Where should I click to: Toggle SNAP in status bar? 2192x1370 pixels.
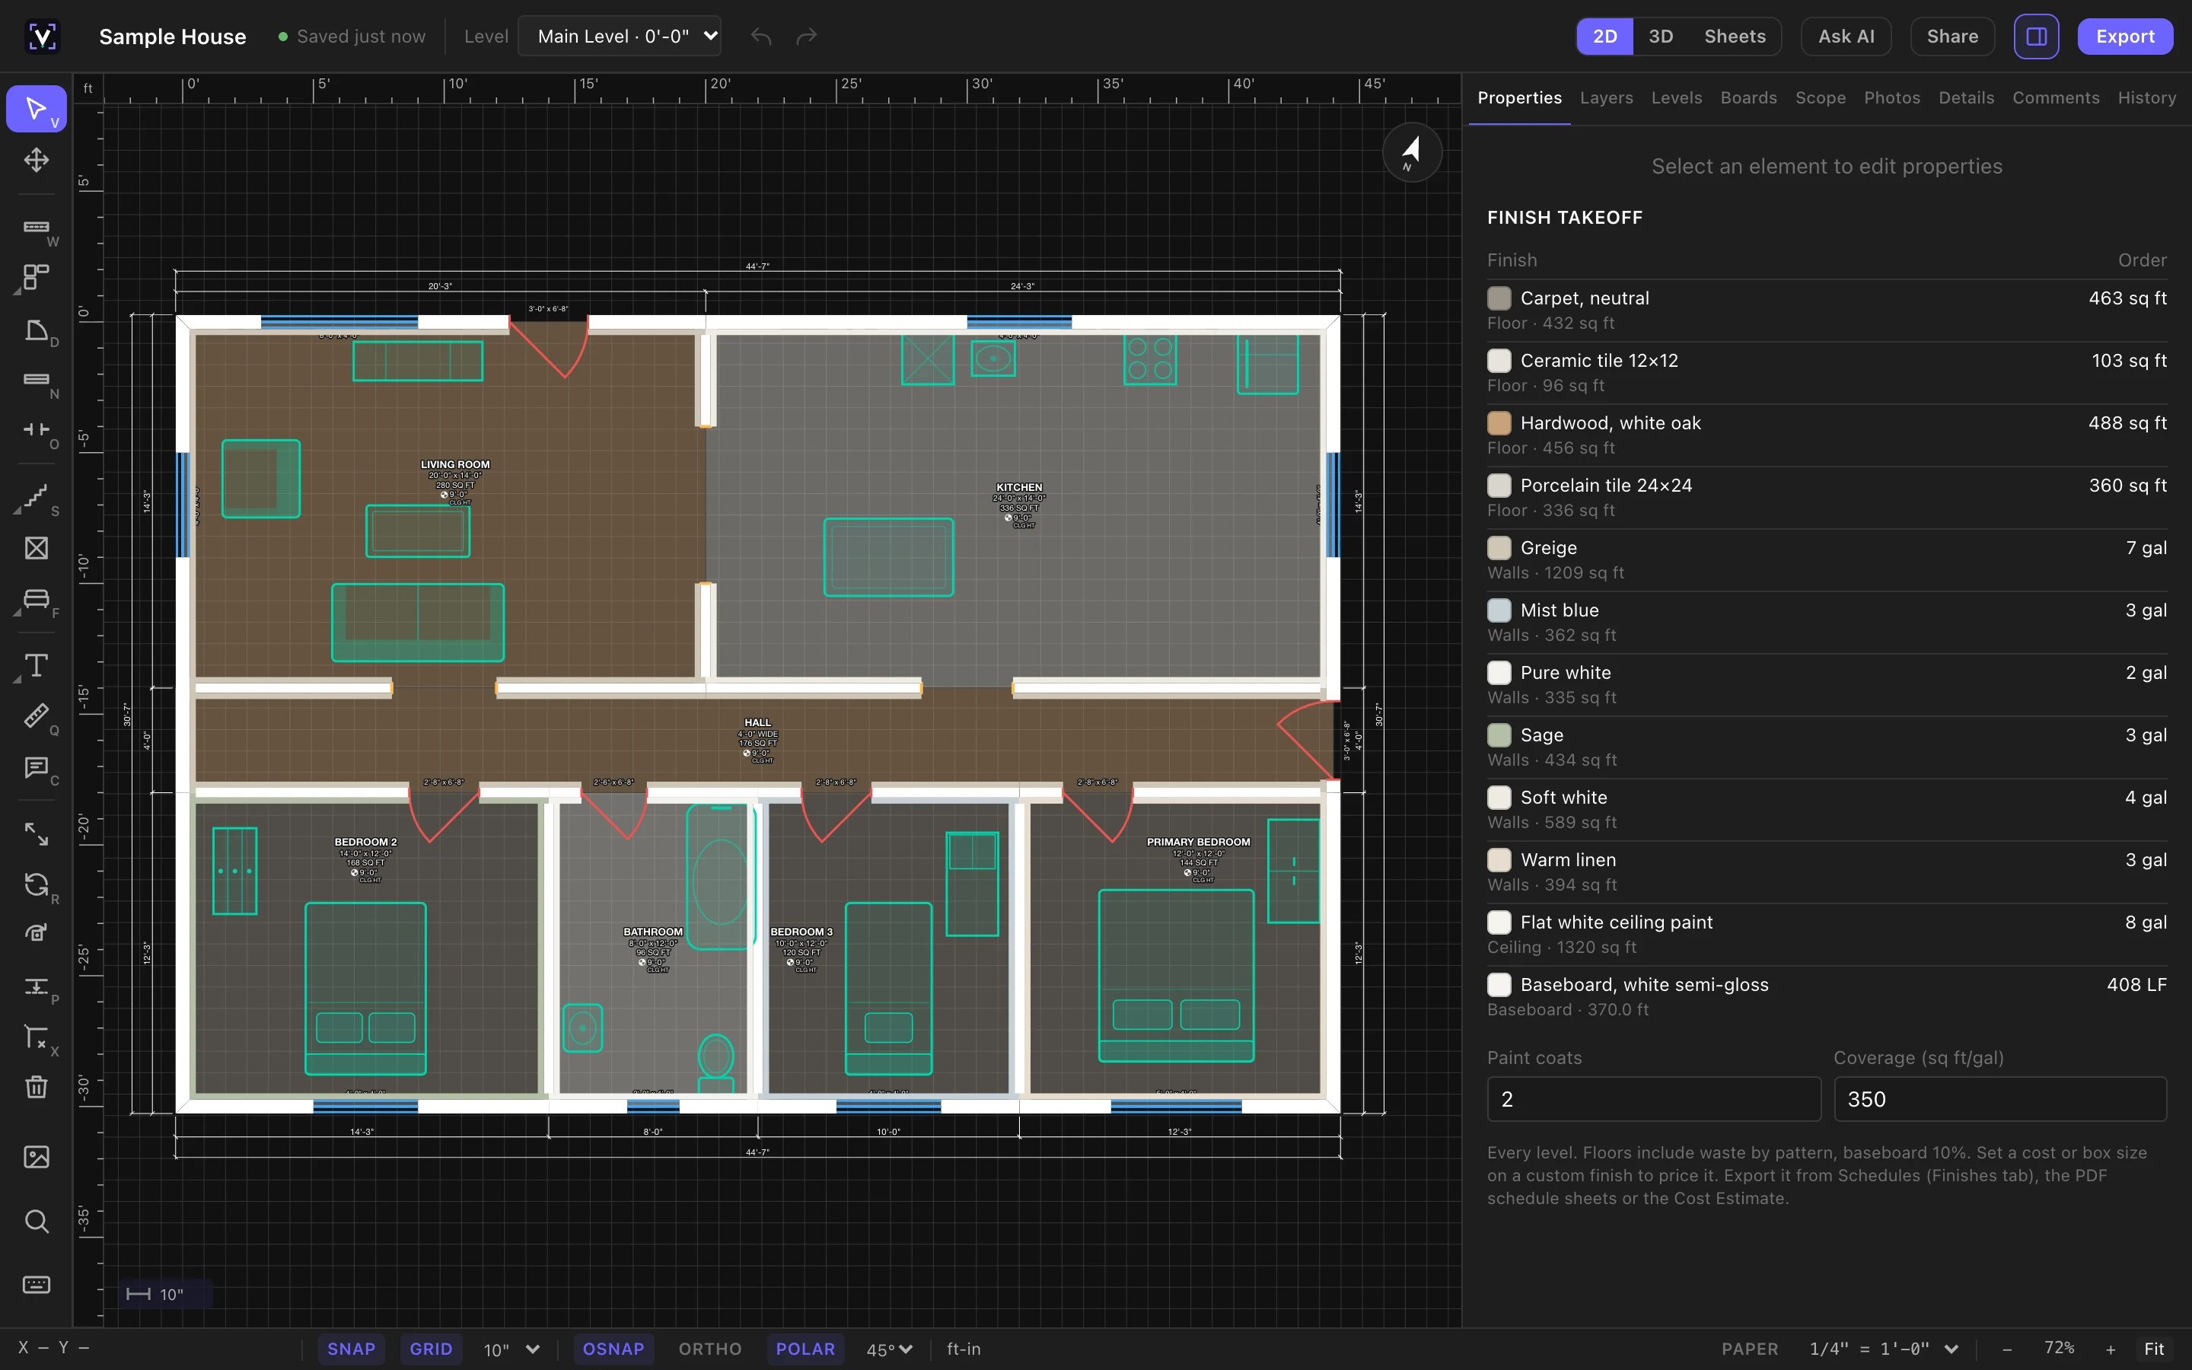point(352,1349)
